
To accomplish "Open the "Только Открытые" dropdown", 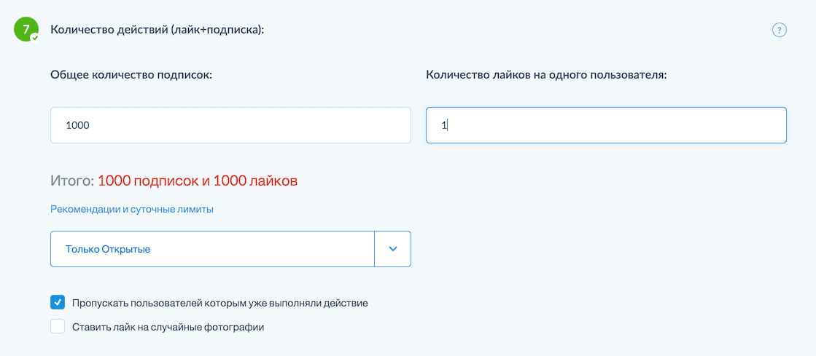I will coord(211,249).
